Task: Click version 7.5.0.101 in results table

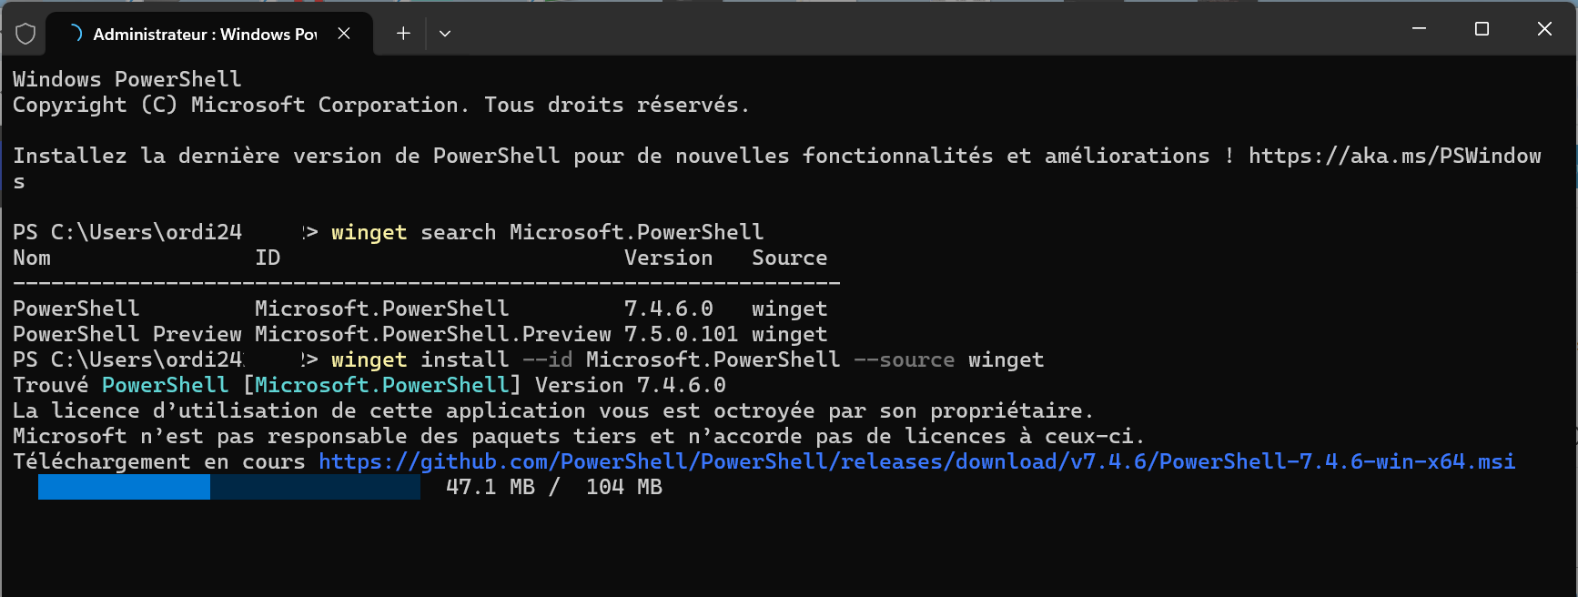Action: click(x=681, y=334)
